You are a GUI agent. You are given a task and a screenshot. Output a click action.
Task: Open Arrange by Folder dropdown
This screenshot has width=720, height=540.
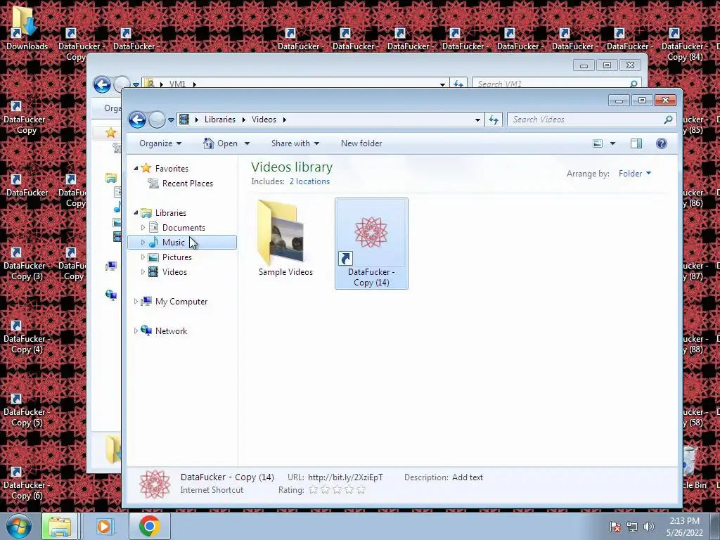635,174
